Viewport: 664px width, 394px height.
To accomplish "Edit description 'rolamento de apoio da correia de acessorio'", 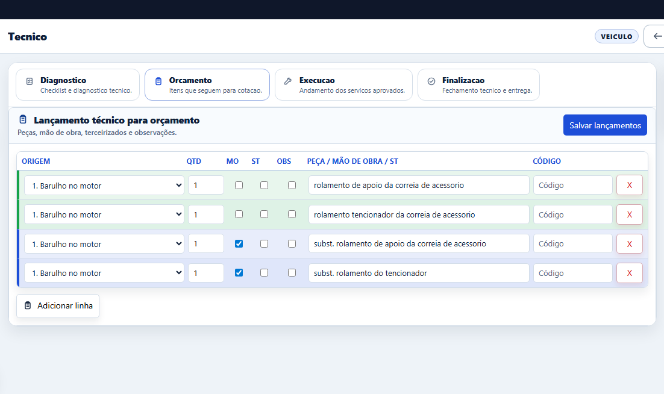I will coord(419,186).
